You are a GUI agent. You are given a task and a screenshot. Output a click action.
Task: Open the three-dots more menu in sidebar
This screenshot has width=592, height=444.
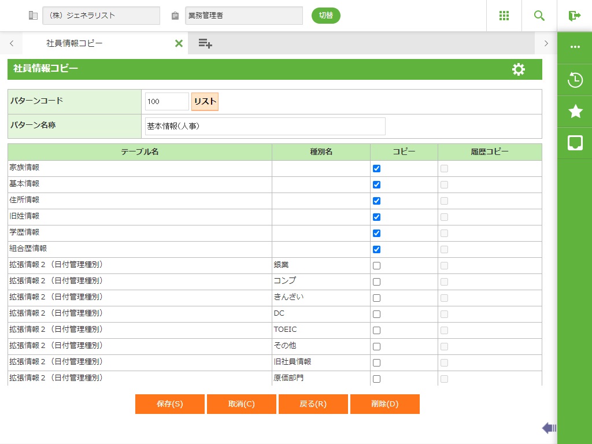coord(575,47)
